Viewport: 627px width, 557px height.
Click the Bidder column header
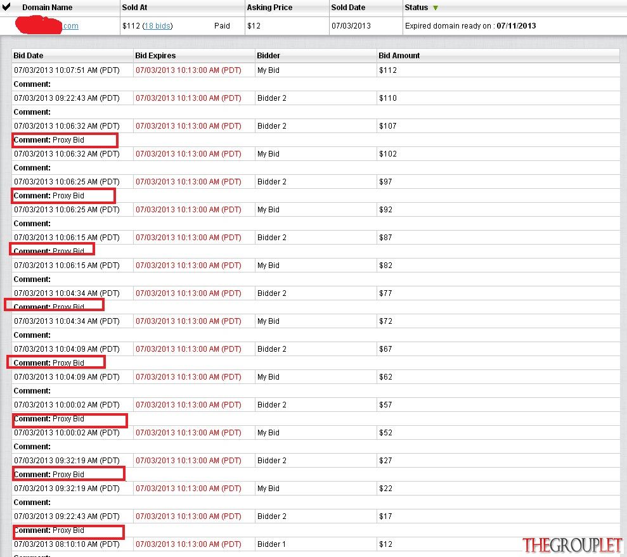[x=268, y=56]
